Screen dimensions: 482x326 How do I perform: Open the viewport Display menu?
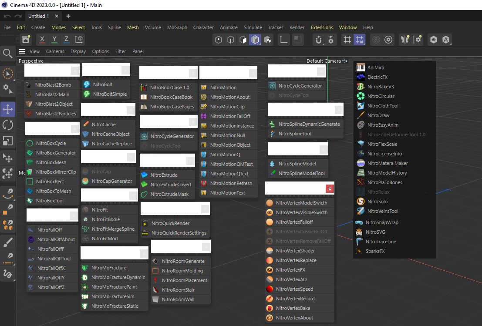(x=78, y=51)
